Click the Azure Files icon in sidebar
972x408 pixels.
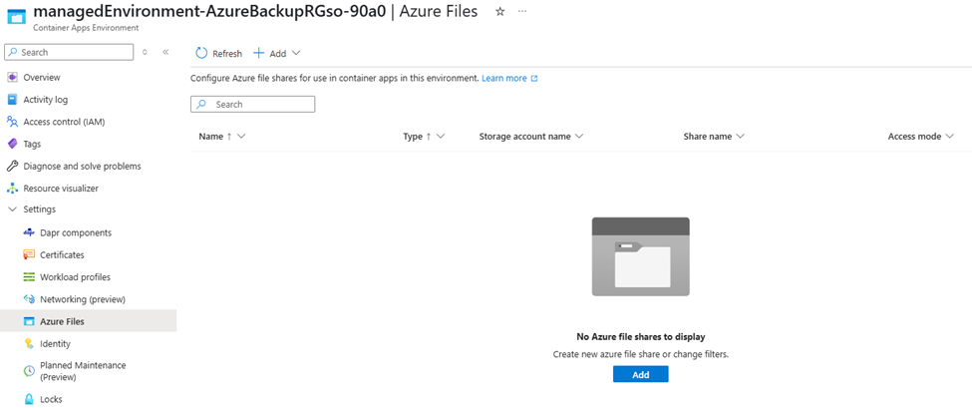[29, 322]
